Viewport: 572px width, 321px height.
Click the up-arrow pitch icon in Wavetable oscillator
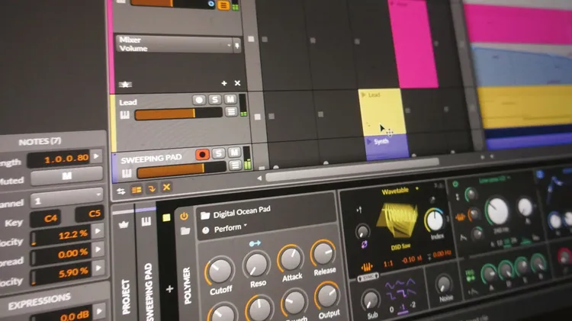359,210
